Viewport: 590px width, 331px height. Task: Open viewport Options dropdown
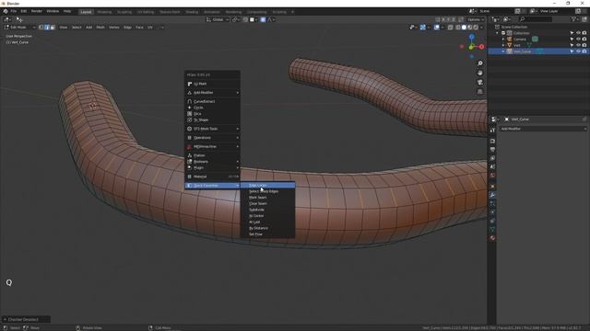click(x=476, y=19)
